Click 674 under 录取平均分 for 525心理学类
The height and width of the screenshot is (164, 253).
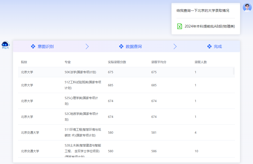click(154, 101)
